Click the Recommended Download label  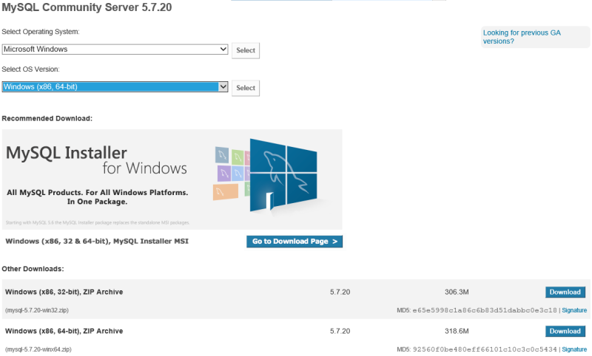(47, 119)
